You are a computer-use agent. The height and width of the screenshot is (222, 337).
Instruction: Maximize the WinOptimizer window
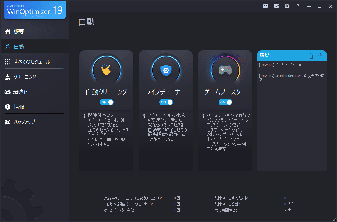click(x=320, y=6)
